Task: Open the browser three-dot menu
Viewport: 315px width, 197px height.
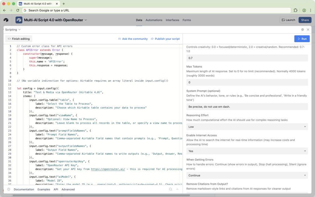Action: tap(311, 10)
